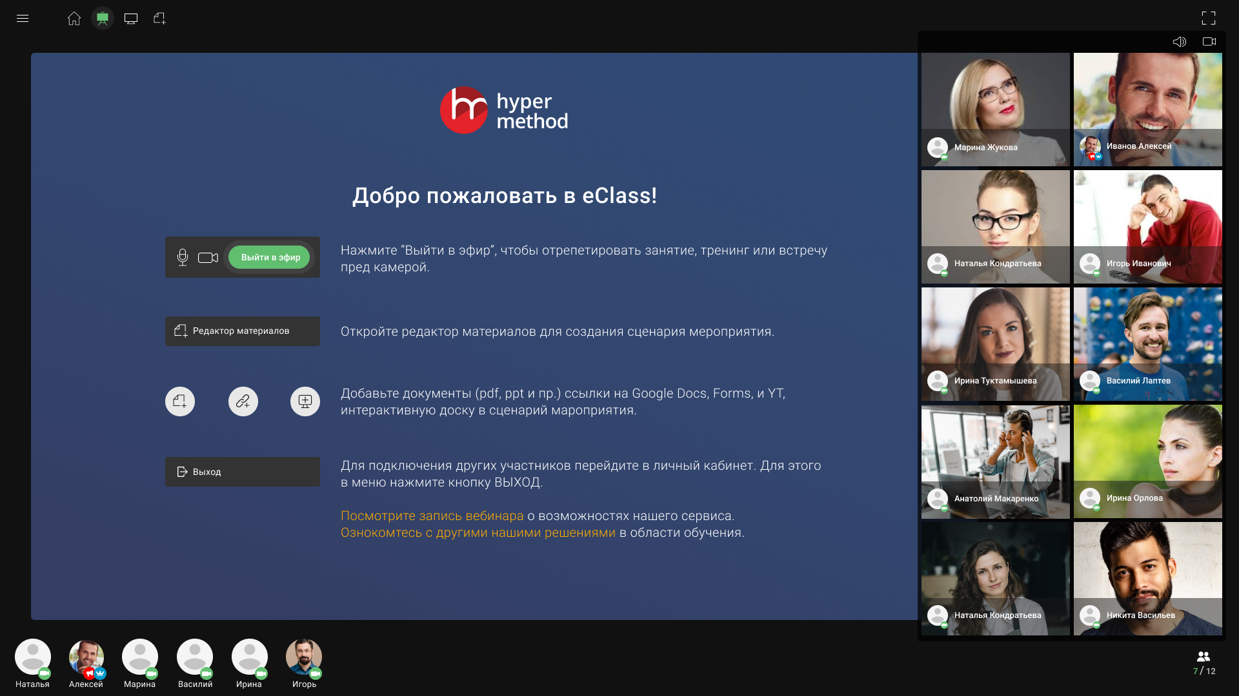Viewport: 1239px width, 696px height.
Task: Click the small avatar beside Никита Васильев name
Action: pyautogui.click(x=1090, y=615)
